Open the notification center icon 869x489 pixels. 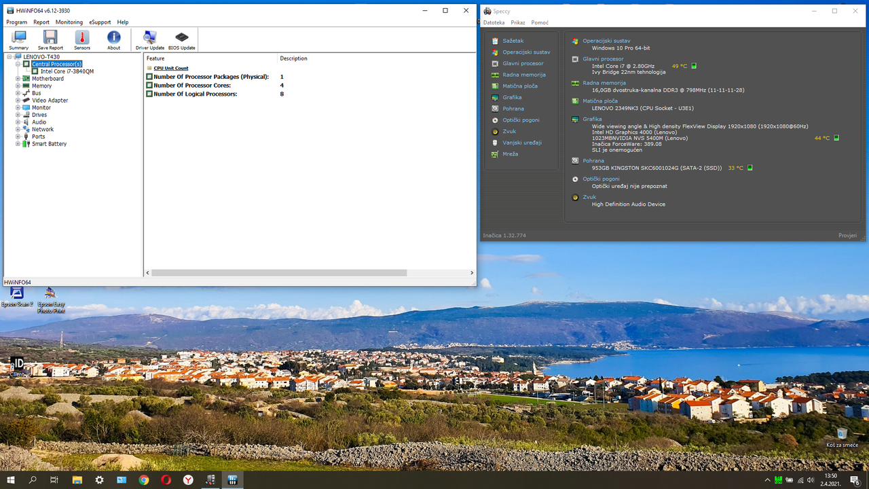coord(855,480)
